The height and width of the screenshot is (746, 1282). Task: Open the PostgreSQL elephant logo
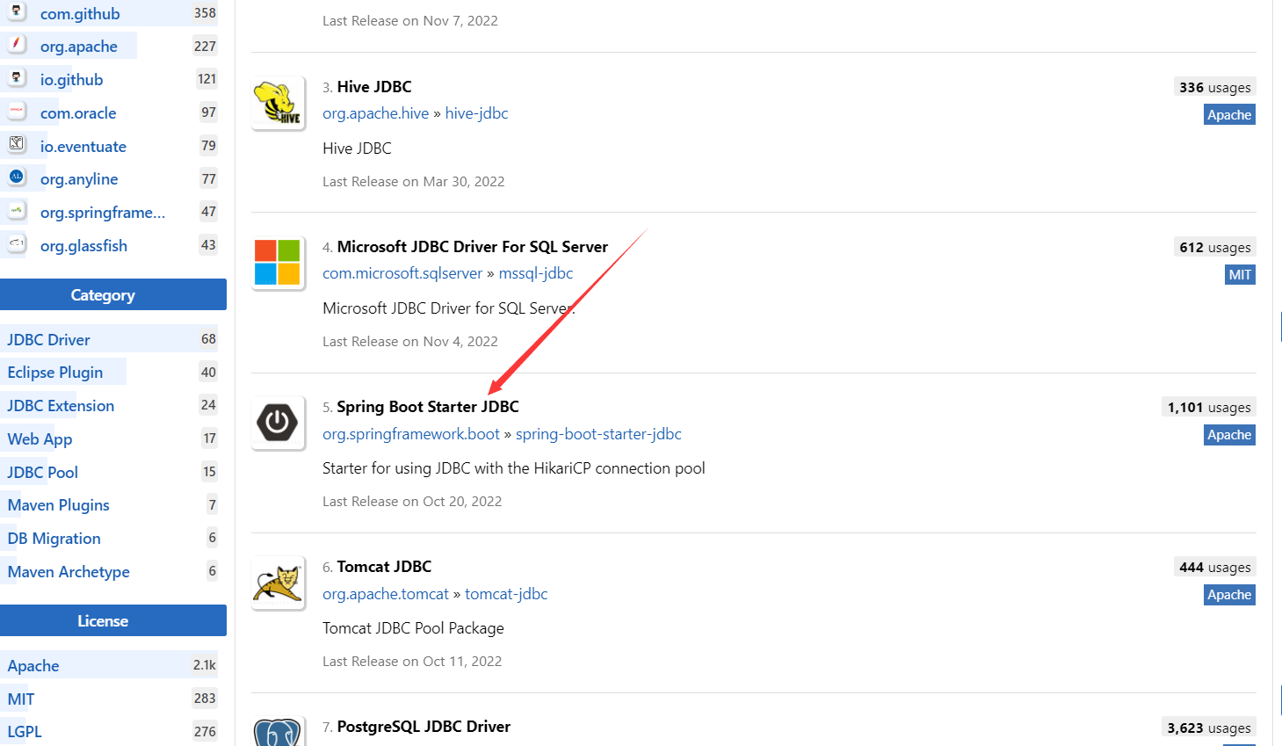coord(278,732)
